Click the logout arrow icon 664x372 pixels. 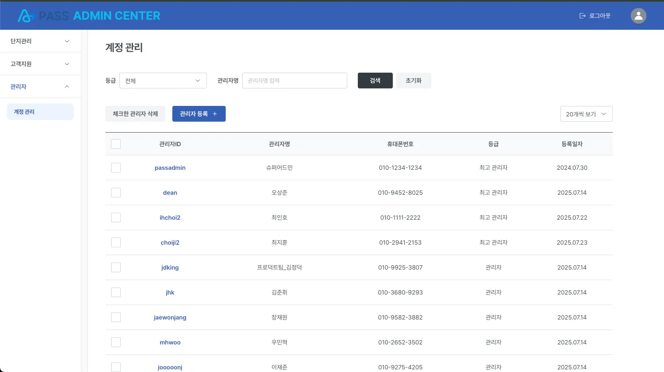click(582, 16)
